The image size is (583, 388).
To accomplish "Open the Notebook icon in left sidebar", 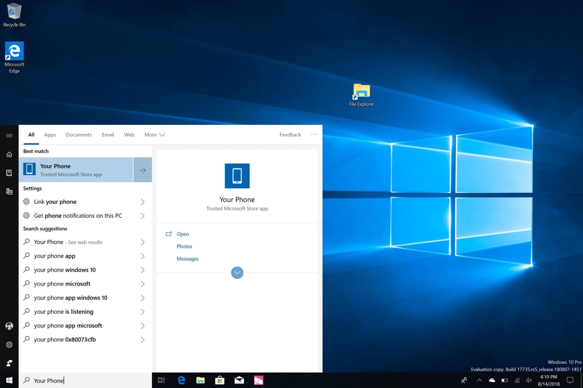I will tap(9, 173).
